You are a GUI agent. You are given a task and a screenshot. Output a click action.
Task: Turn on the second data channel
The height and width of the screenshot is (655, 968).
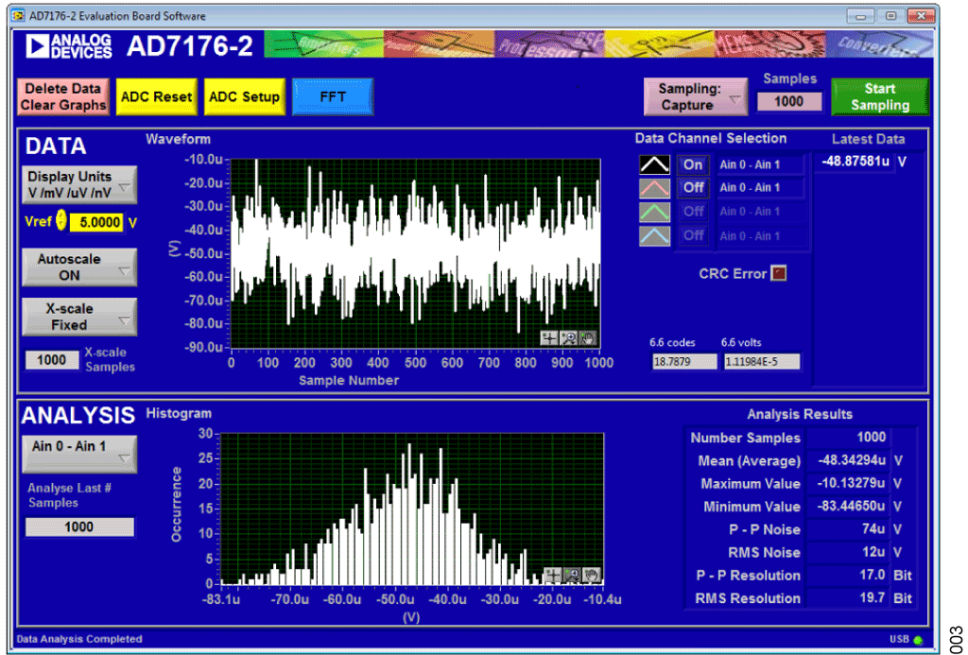pyautogui.click(x=693, y=188)
